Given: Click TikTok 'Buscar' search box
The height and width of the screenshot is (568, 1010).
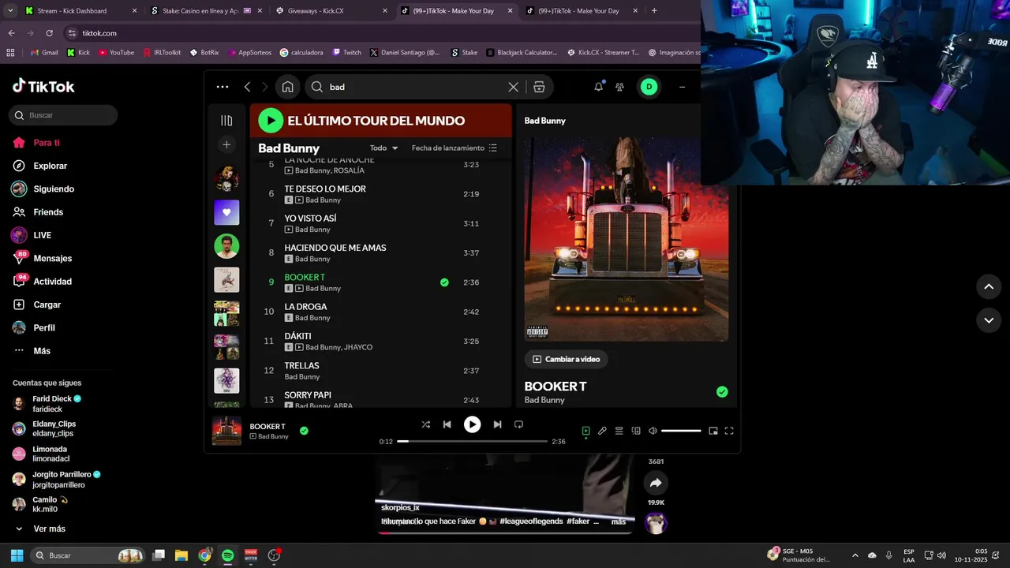Looking at the screenshot, I should [64, 115].
